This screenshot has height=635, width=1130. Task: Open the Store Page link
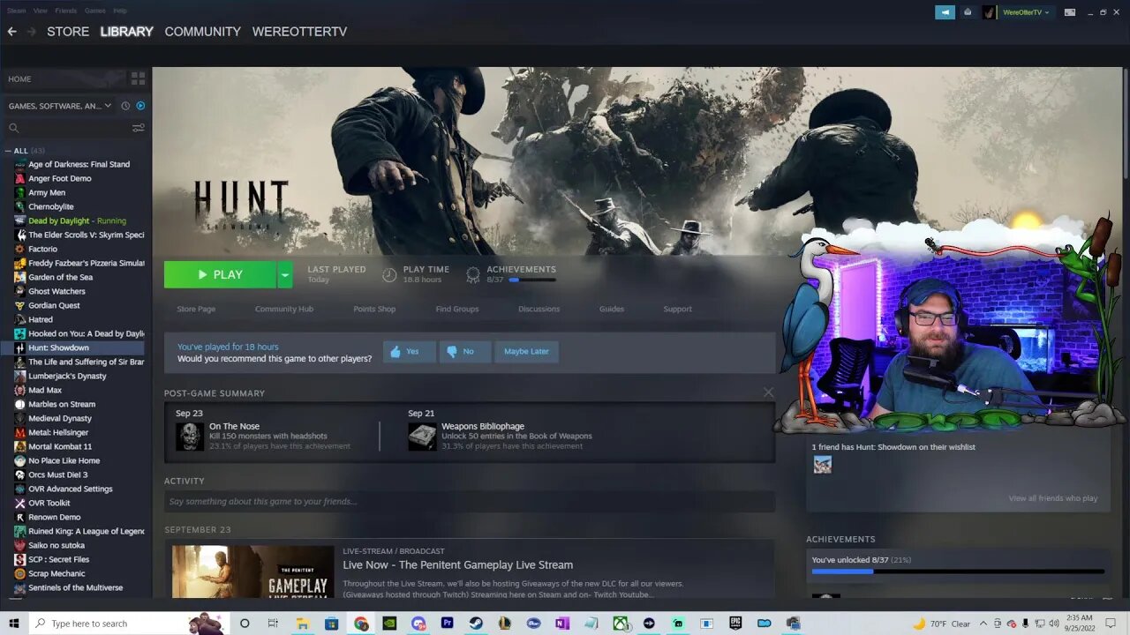click(196, 309)
